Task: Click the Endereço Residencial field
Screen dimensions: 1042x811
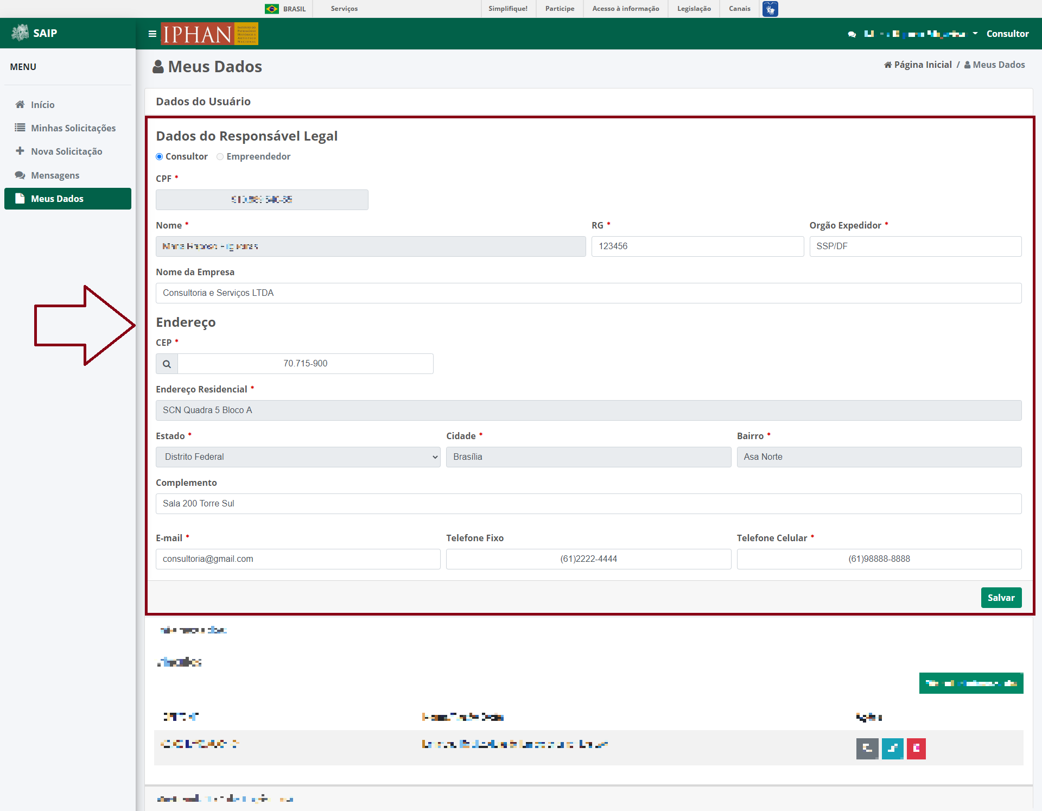Action: pyautogui.click(x=589, y=410)
